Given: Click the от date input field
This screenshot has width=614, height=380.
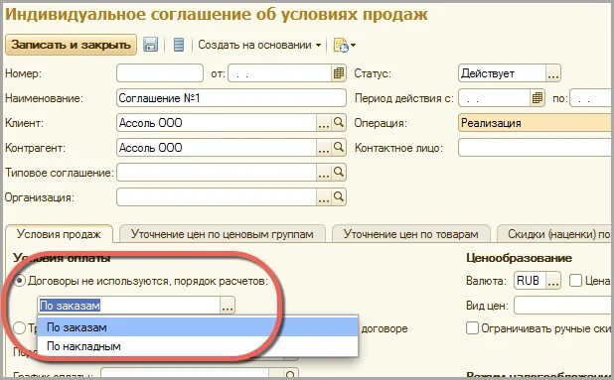Looking at the screenshot, I should click(x=279, y=73).
